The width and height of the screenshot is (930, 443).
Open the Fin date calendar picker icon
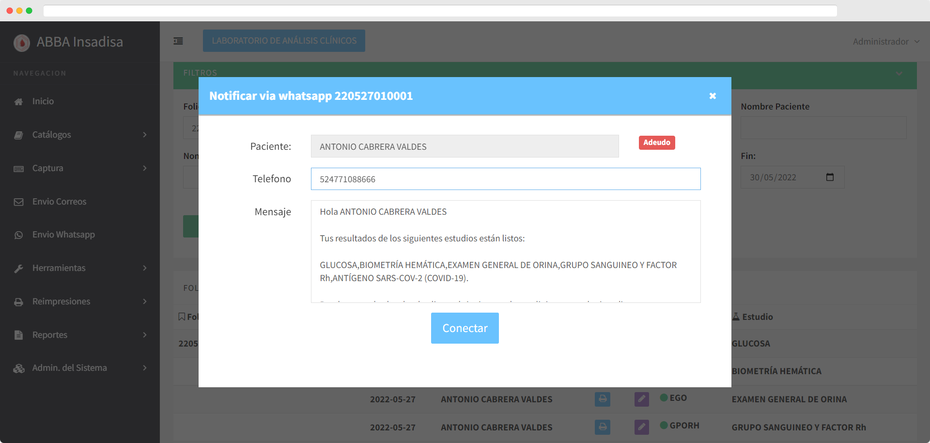click(x=830, y=177)
